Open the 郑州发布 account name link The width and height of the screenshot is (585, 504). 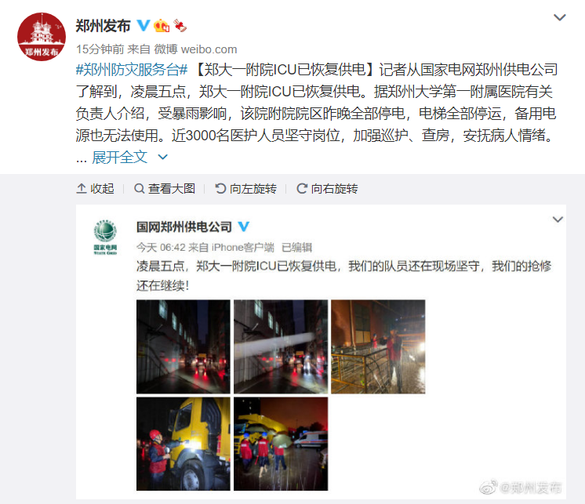coord(103,26)
